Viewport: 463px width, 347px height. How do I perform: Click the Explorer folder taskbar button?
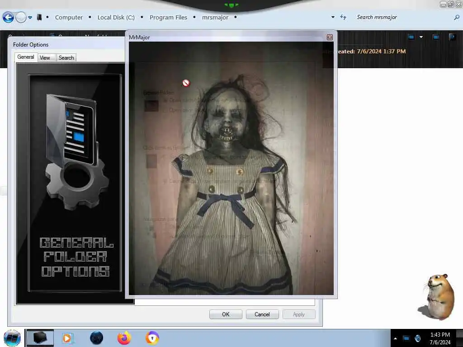[40, 338]
